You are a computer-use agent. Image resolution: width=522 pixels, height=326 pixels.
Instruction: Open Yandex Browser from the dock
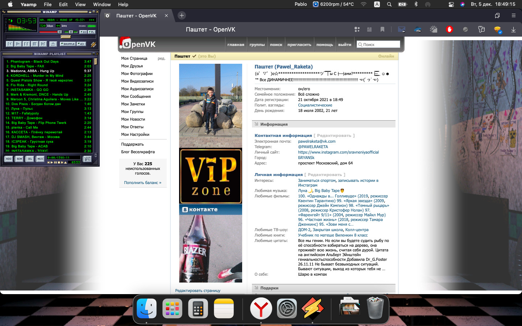coord(261,309)
